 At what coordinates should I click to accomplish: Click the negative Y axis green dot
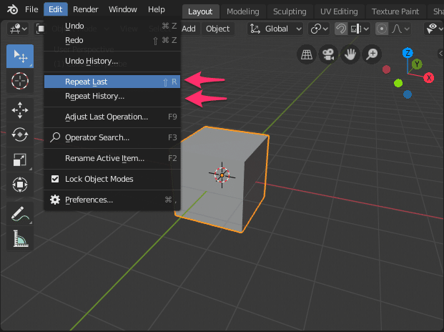tap(398, 83)
